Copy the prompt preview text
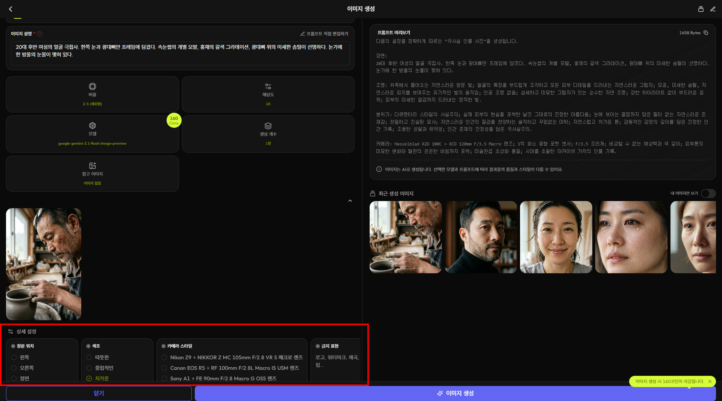This screenshot has width=722, height=401. coord(706,33)
